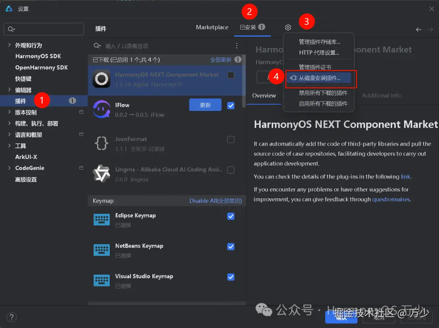Expand the 工具 tree node
This screenshot has height=328, width=439.
[9, 146]
